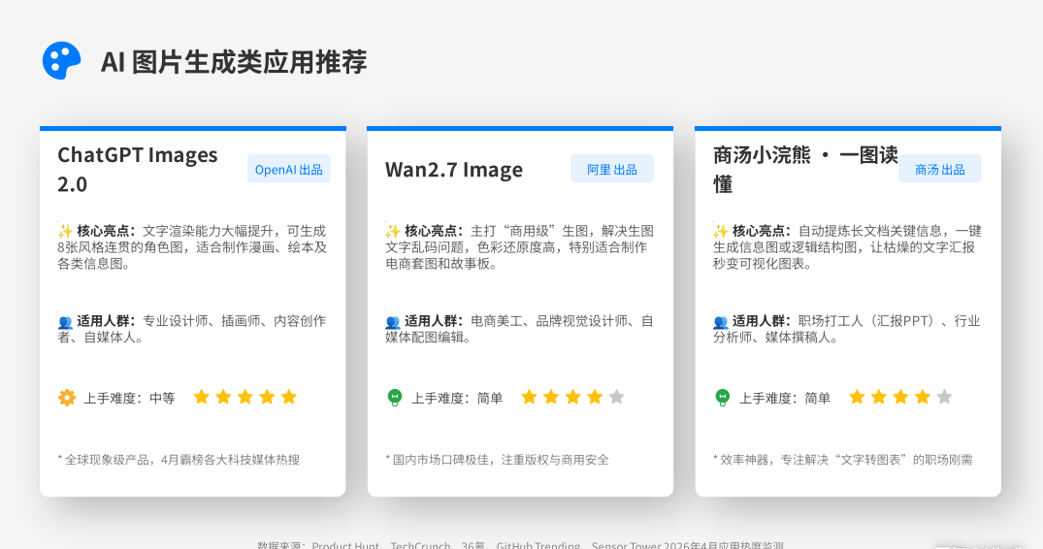
Task: Click the sparkle icon in ChatGPT Images card
Action: 65,231
